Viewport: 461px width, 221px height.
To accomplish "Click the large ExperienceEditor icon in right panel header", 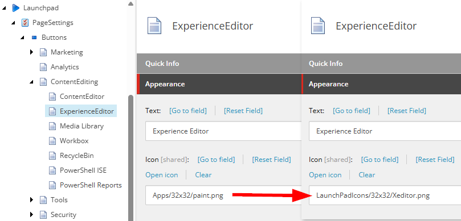I will click(318, 26).
